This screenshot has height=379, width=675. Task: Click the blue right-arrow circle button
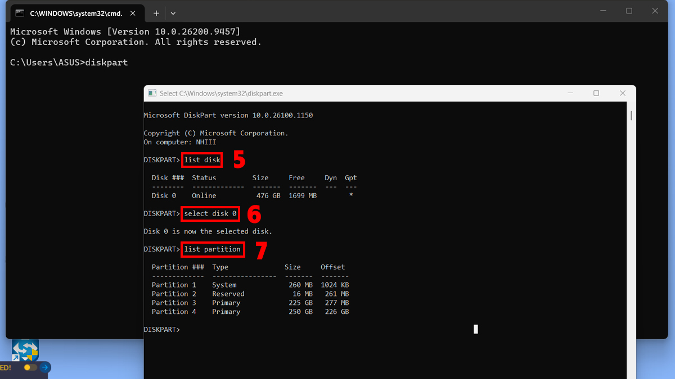pos(45,367)
